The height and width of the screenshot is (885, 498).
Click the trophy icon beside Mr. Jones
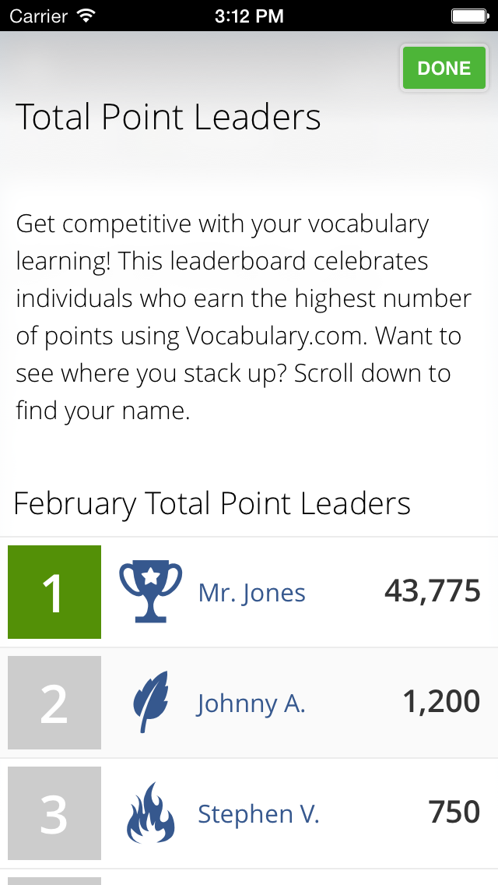(x=150, y=592)
